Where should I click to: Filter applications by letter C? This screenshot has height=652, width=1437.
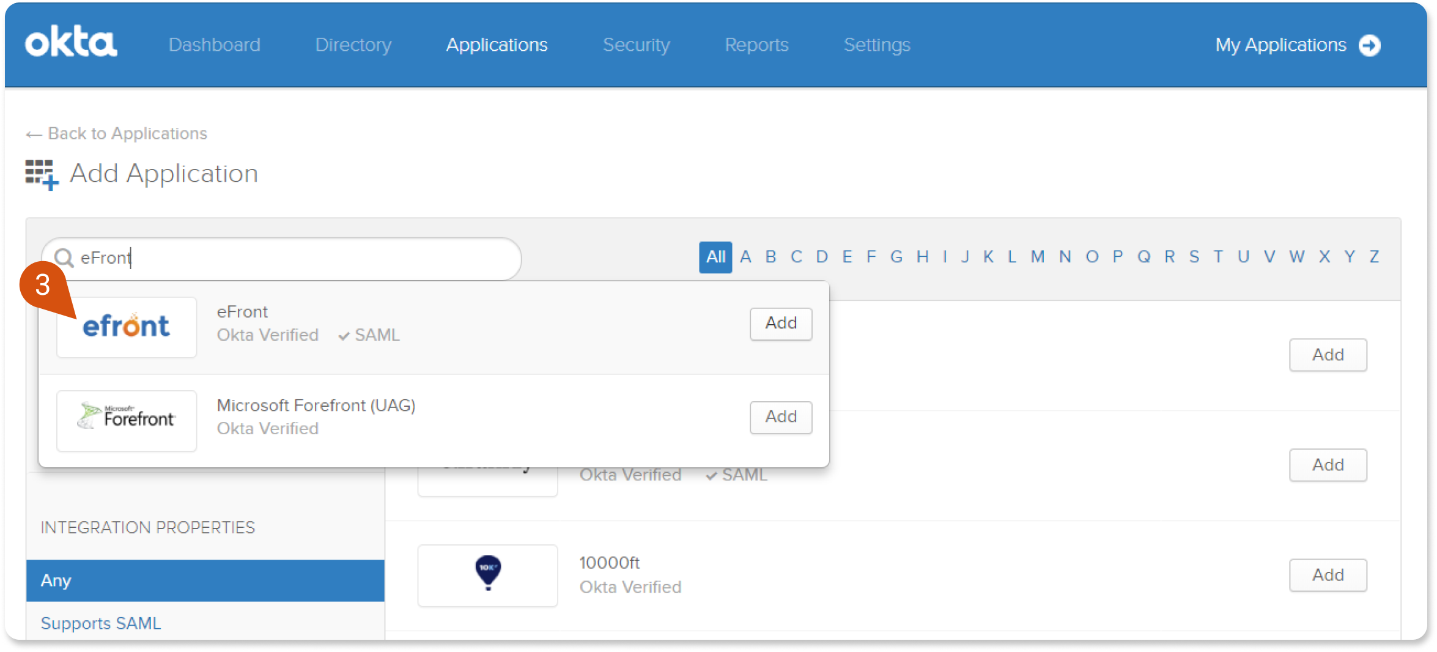(x=796, y=257)
